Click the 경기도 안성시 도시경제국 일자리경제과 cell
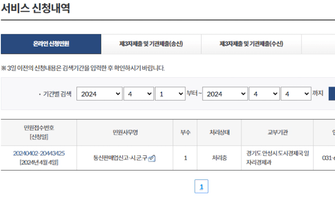The image size is (335, 205). click(277, 158)
